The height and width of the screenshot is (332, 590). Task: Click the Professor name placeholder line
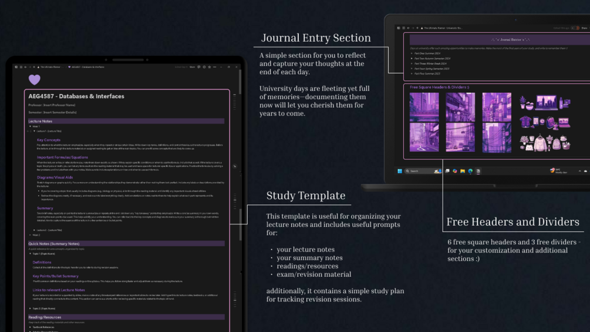(x=52, y=105)
